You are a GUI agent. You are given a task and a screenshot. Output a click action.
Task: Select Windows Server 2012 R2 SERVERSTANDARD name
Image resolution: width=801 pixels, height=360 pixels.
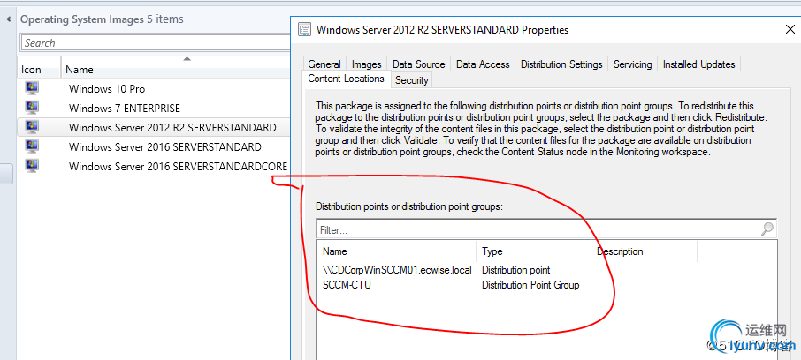point(172,127)
